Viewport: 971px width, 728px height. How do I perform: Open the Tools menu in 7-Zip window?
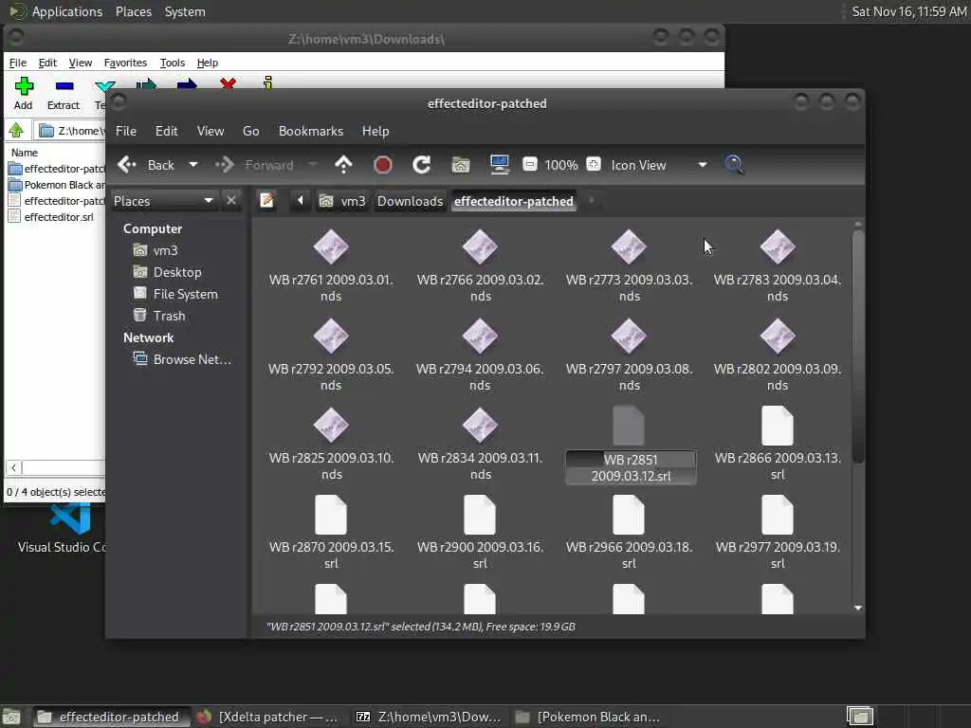[173, 63]
